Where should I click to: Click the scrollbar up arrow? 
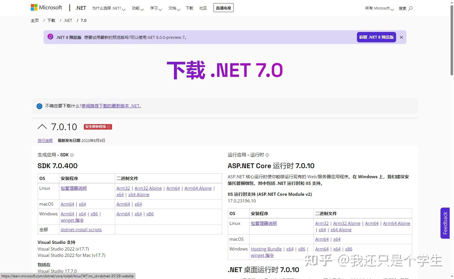pyautogui.click(x=452, y=2)
